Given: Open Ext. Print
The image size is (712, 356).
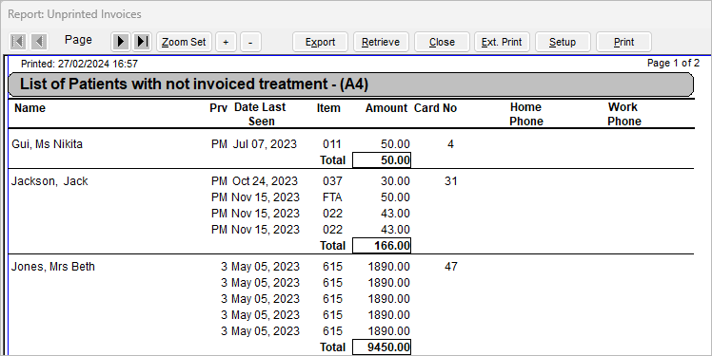Looking at the screenshot, I should (502, 42).
